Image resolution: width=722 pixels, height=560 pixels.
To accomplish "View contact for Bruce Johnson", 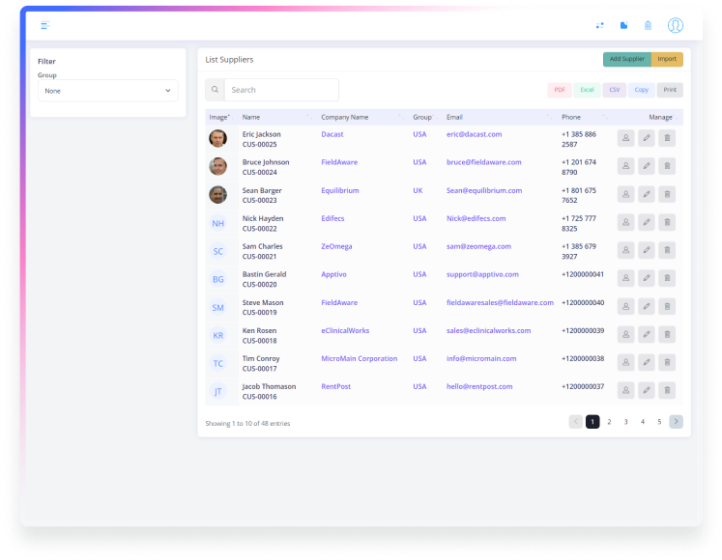I will click(x=625, y=166).
